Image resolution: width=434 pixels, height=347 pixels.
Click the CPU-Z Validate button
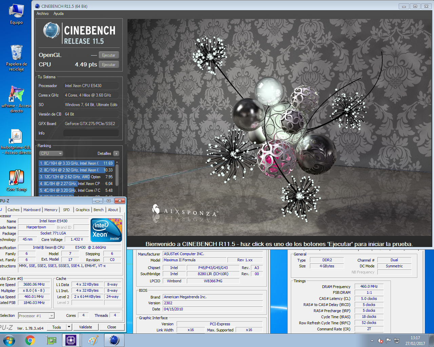[x=85, y=327]
